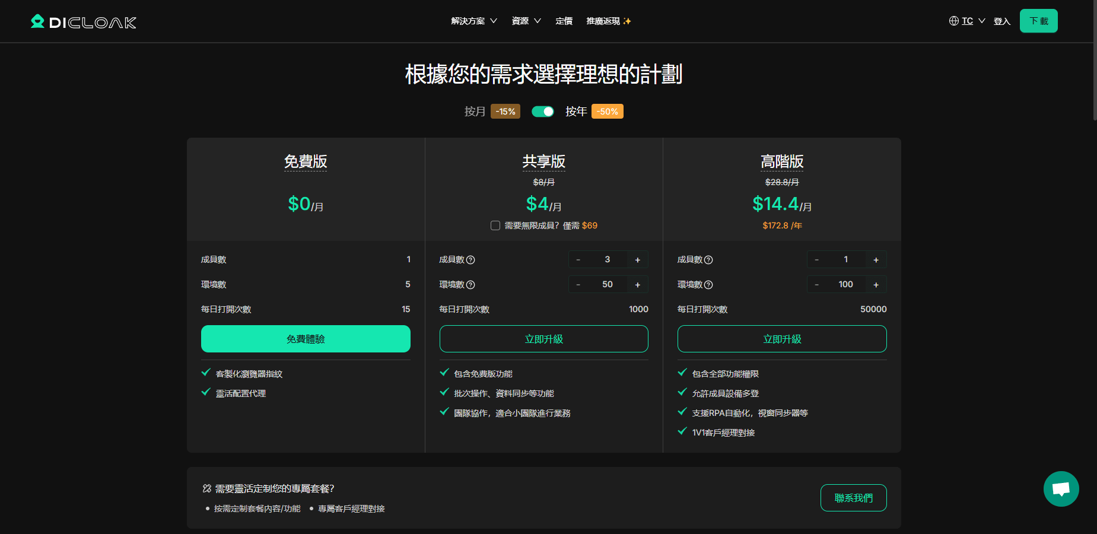Increase 共享版 member count with plus

(638, 260)
